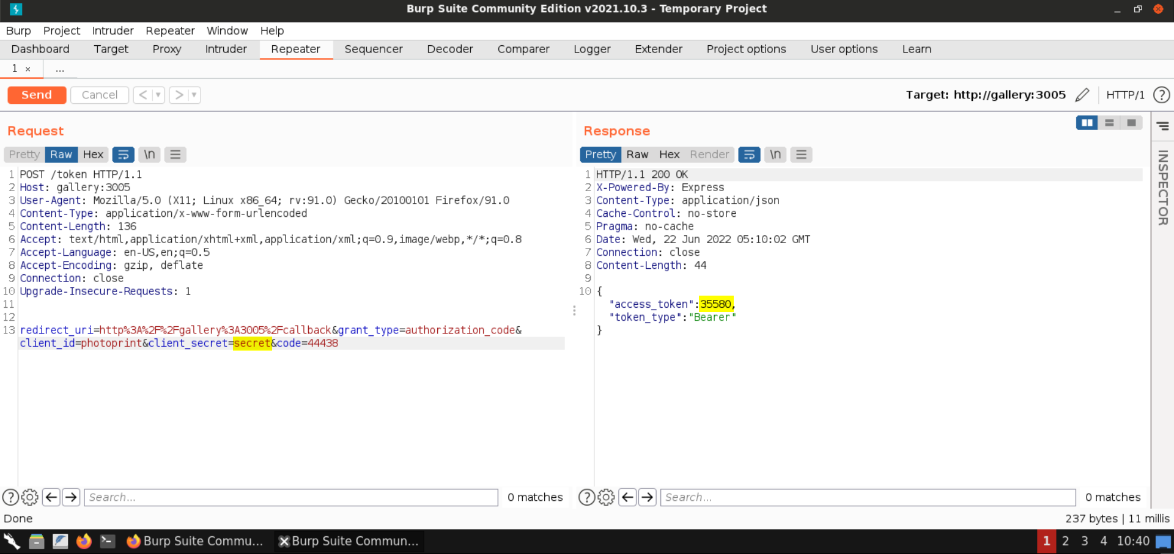Open Repeater help question mark icon
Viewport: 1174px width, 554px height.
(x=1161, y=95)
